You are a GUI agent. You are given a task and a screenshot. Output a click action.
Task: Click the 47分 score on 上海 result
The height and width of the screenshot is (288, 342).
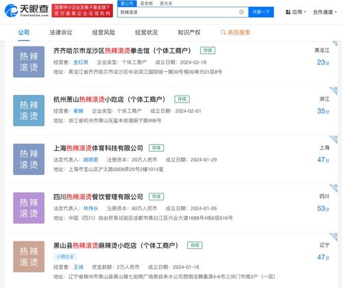pos(323,160)
